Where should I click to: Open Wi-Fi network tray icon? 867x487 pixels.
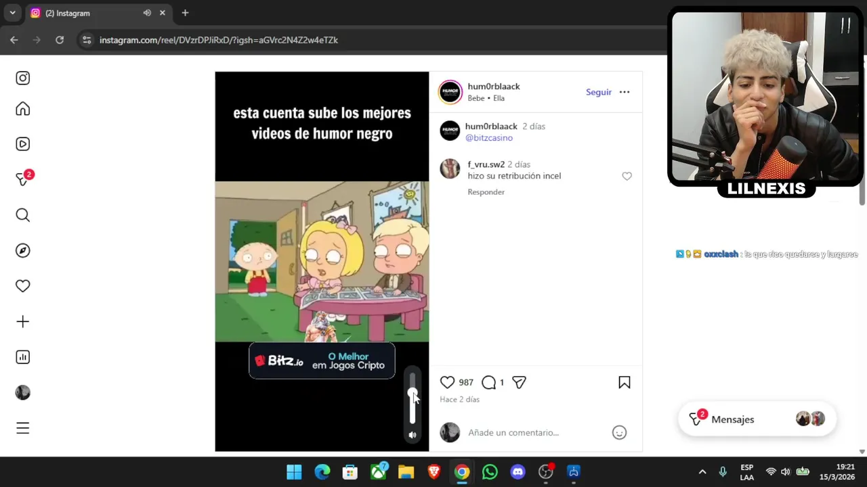[x=771, y=471]
